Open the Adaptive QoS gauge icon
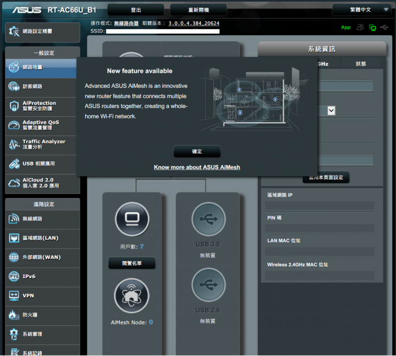Image resolution: width=396 pixels, height=356 pixels. coord(14,125)
